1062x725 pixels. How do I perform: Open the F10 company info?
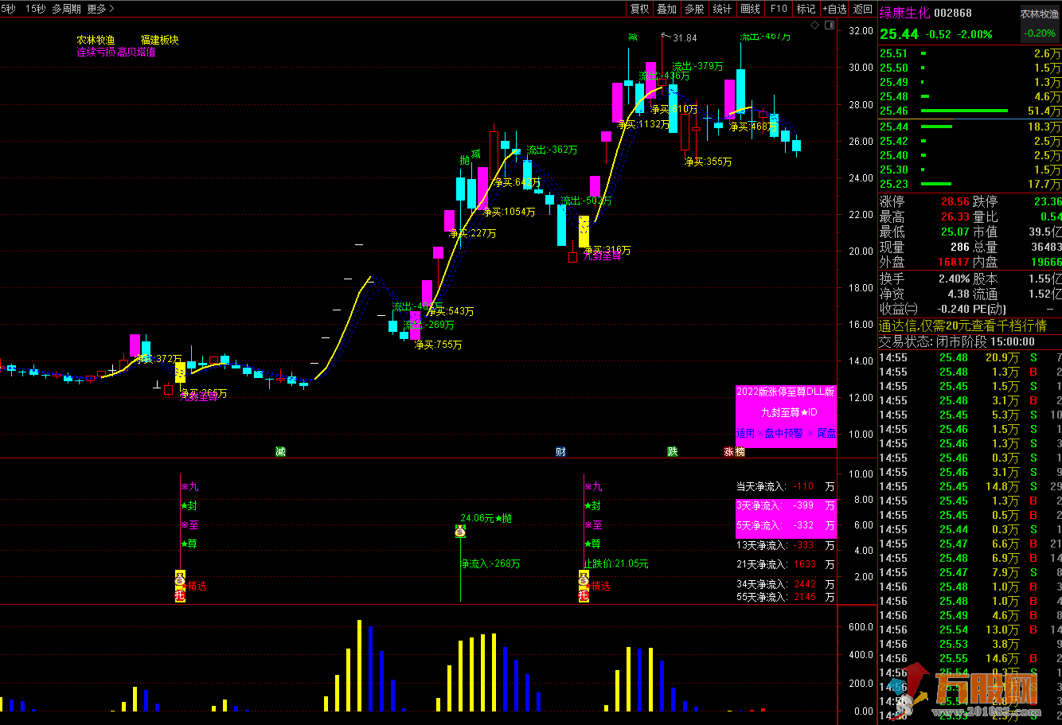point(778,9)
